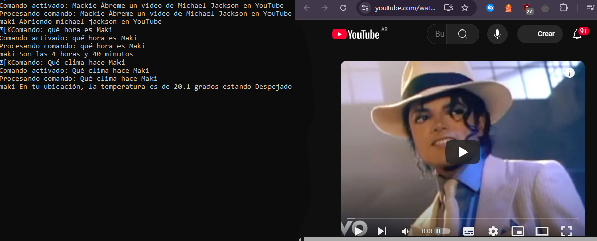
Task: Start voice search with microphone
Action: coord(497,34)
